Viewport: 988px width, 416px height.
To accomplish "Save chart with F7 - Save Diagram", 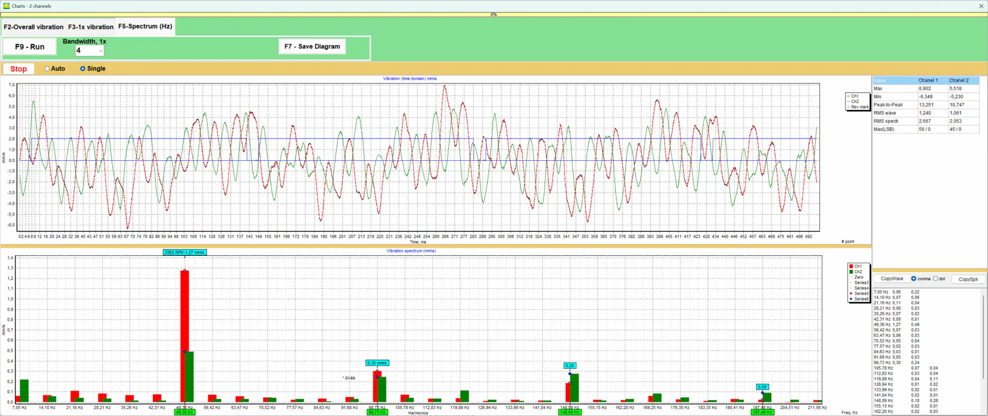I will pos(312,46).
